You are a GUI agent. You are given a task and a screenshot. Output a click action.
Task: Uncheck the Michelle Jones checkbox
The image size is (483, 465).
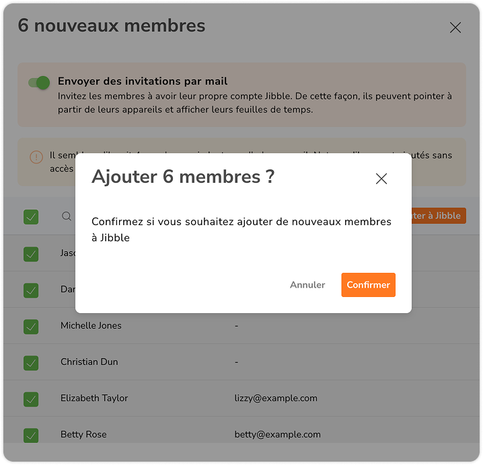tap(31, 326)
